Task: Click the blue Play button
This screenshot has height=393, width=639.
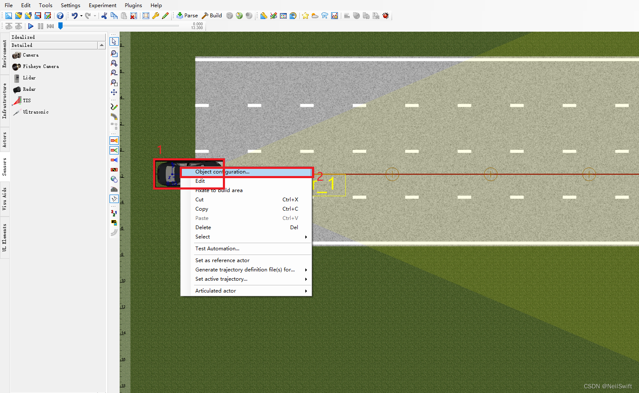Action: pos(31,26)
